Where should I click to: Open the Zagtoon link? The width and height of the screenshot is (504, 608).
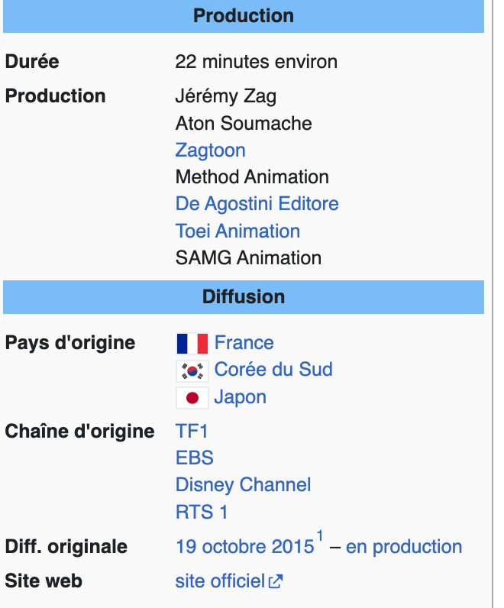click(x=211, y=150)
